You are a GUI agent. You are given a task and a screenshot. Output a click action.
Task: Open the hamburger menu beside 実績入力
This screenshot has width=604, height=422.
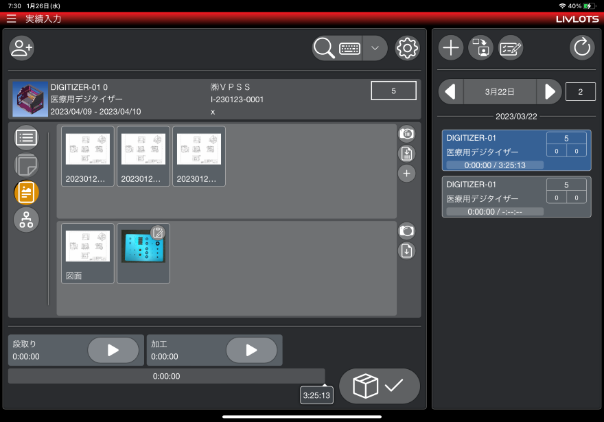pyautogui.click(x=11, y=19)
